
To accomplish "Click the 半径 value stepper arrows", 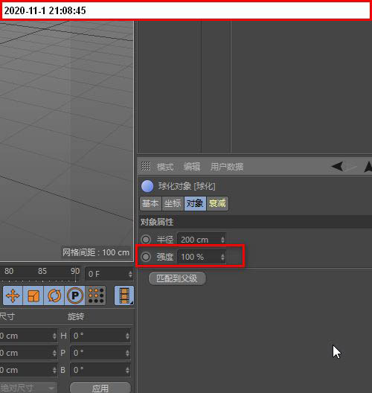I will click(x=222, y=240).
